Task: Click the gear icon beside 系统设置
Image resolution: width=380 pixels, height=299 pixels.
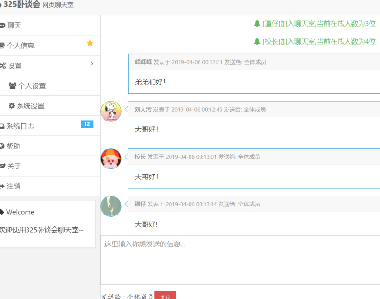Action: pos(12,106)
